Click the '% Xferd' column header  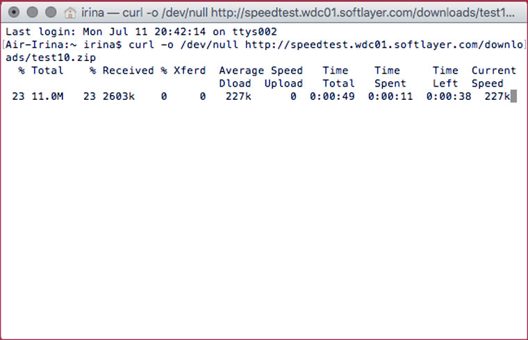[183, 70]
